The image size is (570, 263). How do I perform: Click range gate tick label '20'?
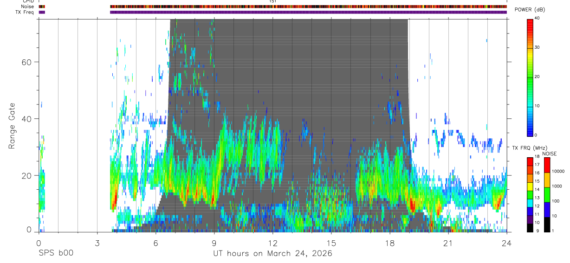(26, 175)
